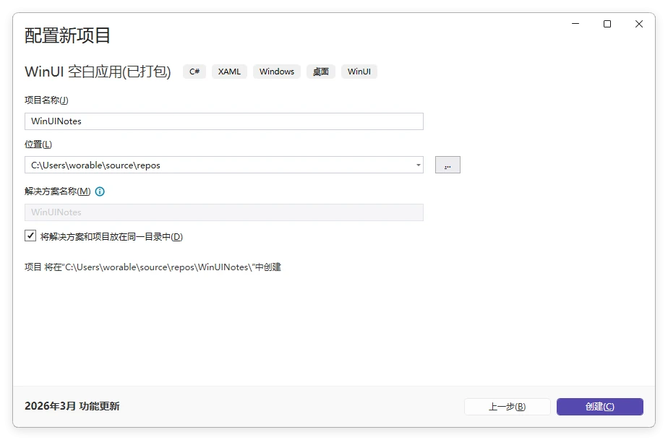668x440 pixels.
Task: Click the 项目名称(J) label
Action: tap(46, 100)
